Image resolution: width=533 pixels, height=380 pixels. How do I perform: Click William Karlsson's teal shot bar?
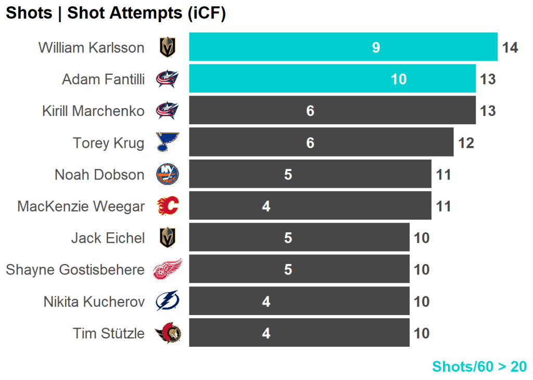coord(343,47)
